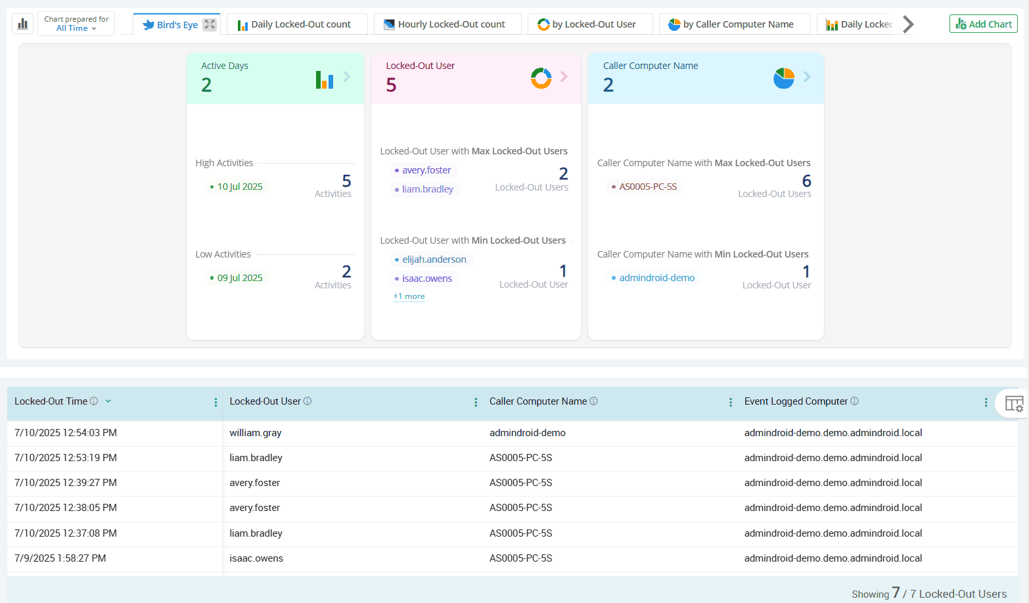The width and height of the screenshot is (1029, 603).
Task: Click the +1 more link
Action: 409,296
